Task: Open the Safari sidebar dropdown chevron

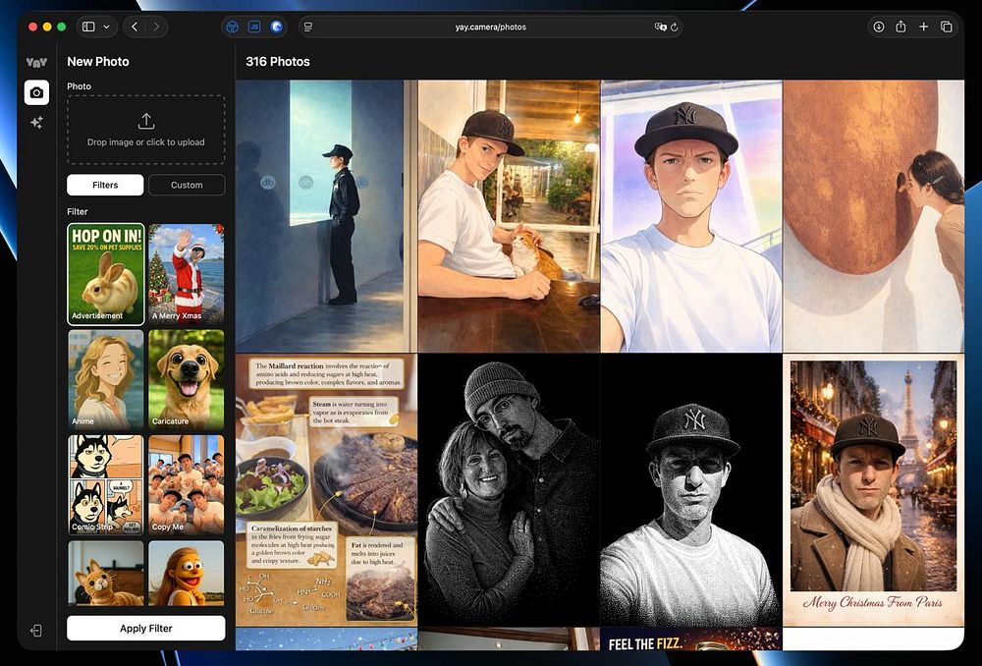Action: point(106,27)
